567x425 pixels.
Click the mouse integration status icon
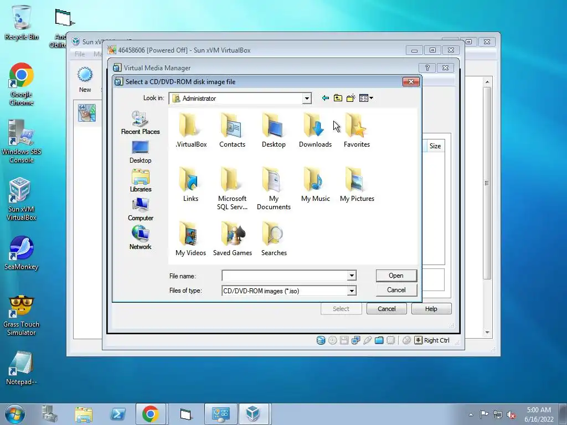coord(406,340)
